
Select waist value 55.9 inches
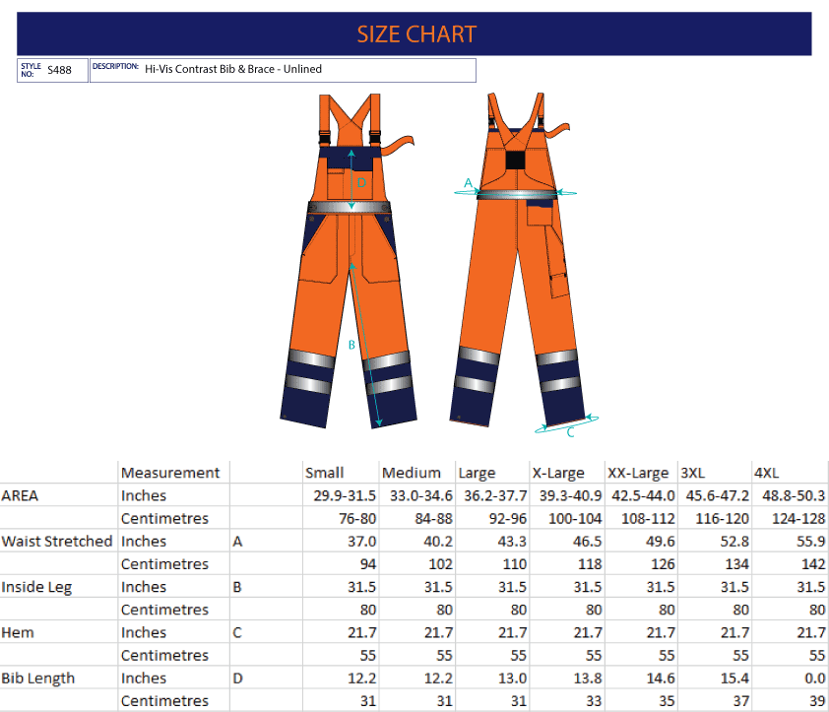pyautogui.click(x=810, y=542)
